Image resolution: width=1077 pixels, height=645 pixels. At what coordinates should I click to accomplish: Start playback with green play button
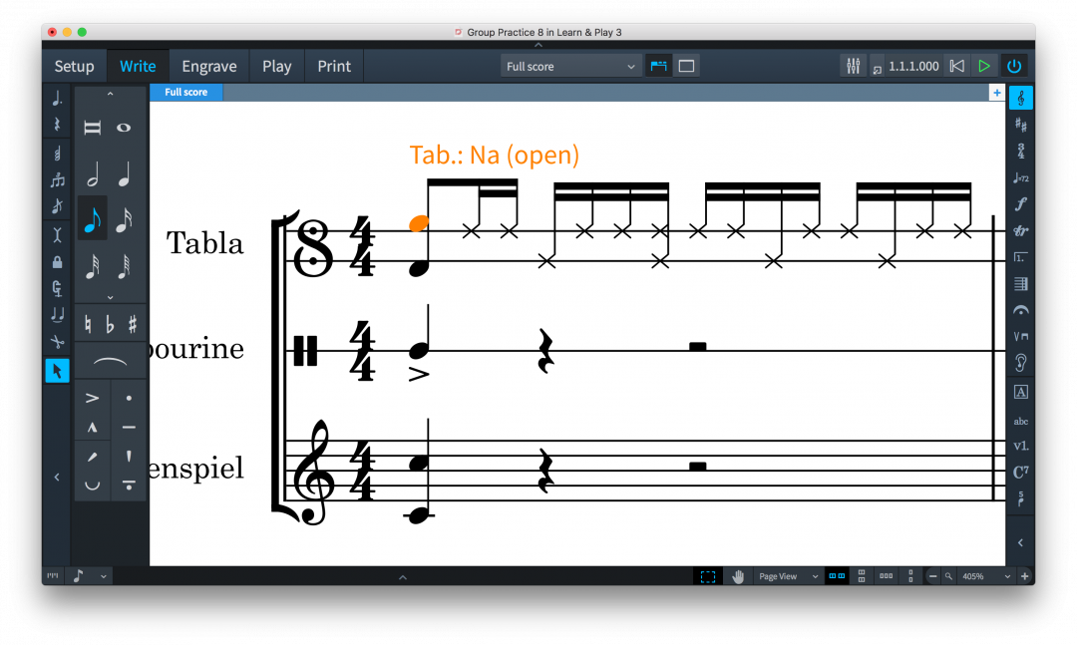click(x=984, y=66)
